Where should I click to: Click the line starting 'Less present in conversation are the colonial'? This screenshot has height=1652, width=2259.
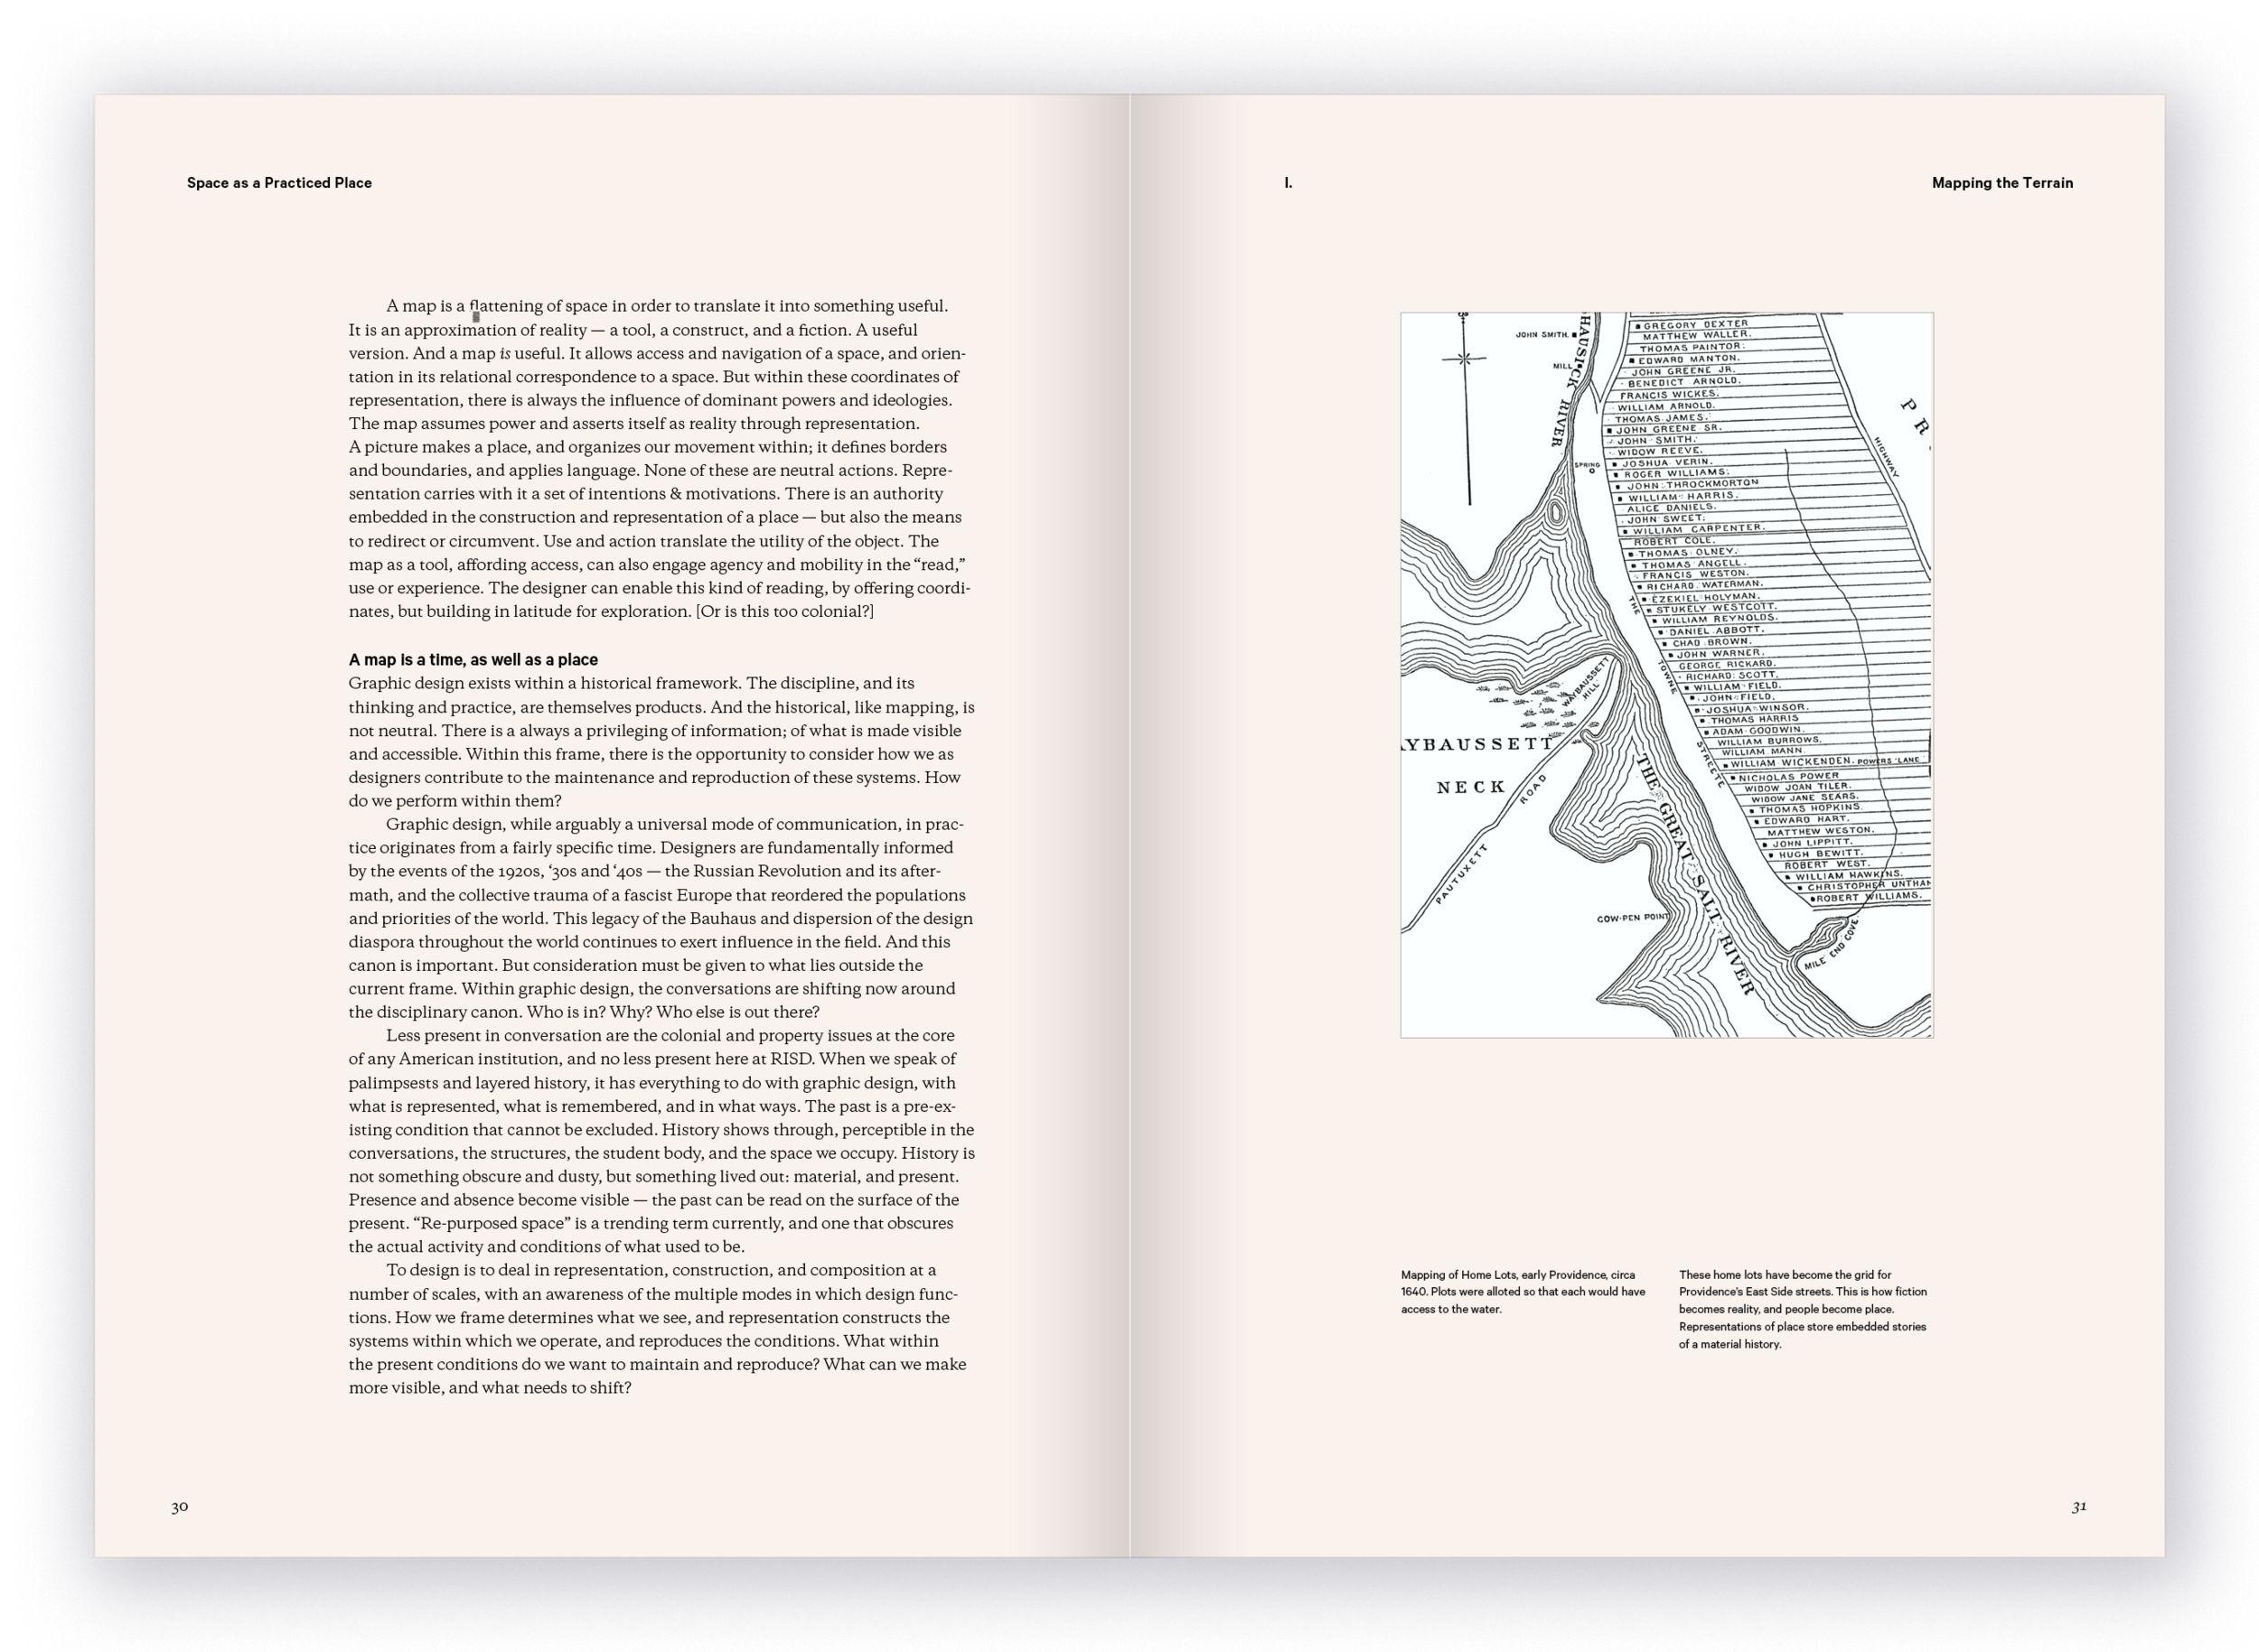pyautogui.click(x=670, y=1035)
